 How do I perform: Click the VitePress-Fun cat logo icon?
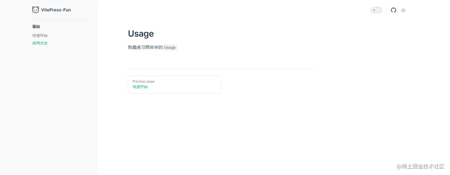(35, 10)
